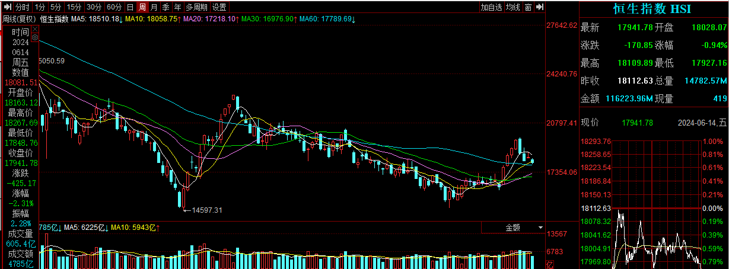This screenshot has width=729, height=269.
Task: Click 开盘 value 18028.07
Action: point(709,28)
